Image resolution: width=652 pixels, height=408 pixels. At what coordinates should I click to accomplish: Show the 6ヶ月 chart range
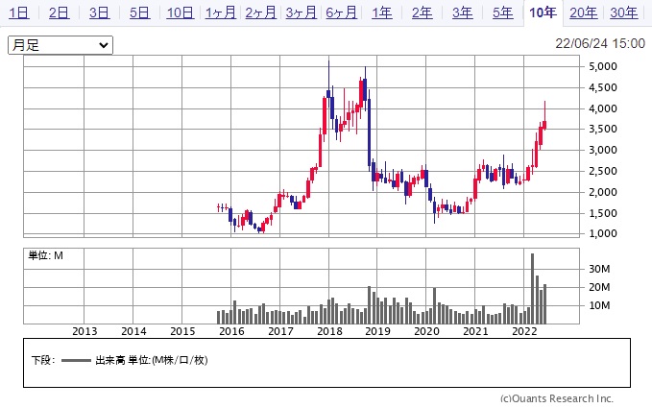tap(342, 12)
